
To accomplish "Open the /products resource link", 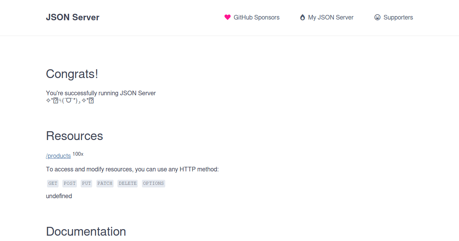I will pyautogui.click(x=58, y=156).
